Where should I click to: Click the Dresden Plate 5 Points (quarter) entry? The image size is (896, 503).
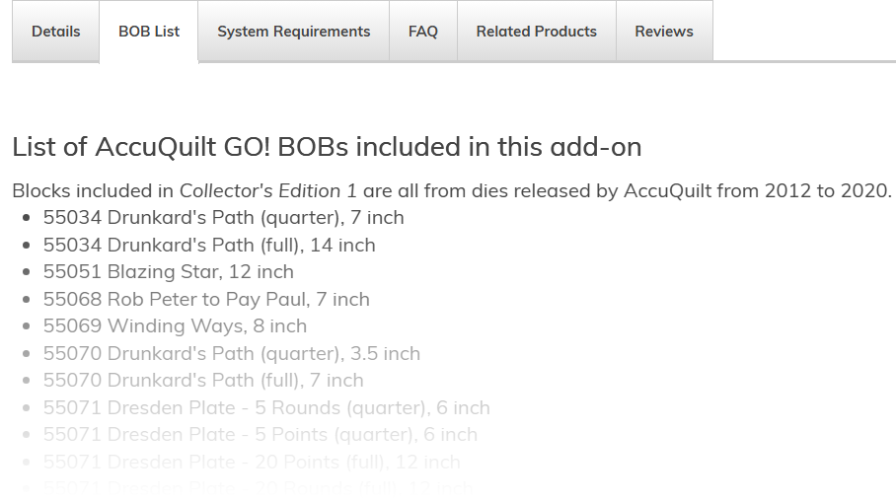[260, 434]
